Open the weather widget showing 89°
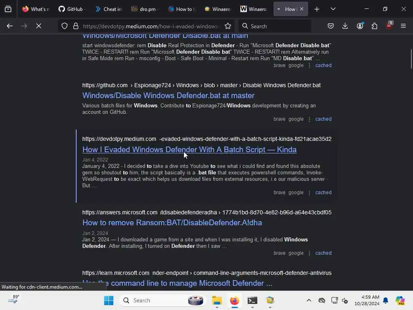Screen dimensions: 413x310 click(13, 300)
